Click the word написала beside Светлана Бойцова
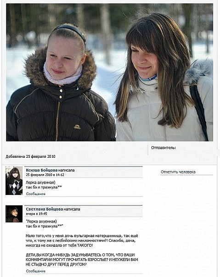 tap(72, 209)
